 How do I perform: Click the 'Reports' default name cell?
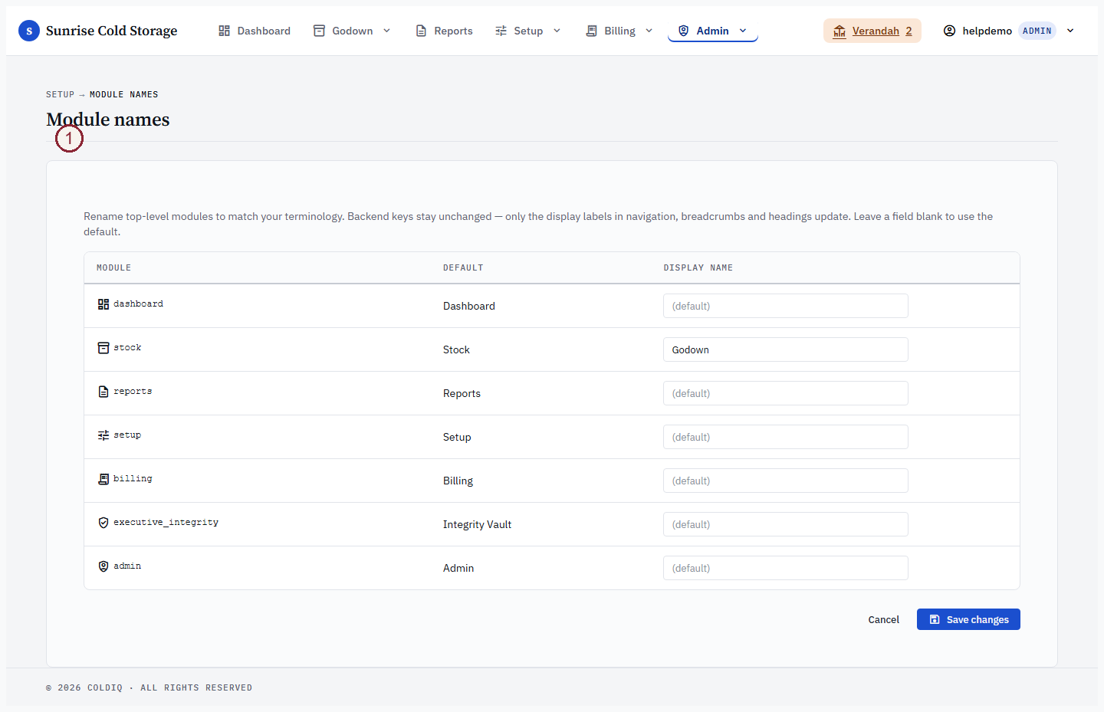click(x=462, y=393)
